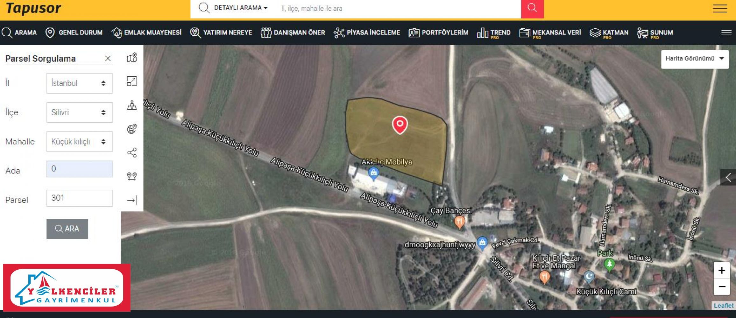Click the Leaflet attribution link
Viewport: 736px width, 318px height.
[723, 306]
